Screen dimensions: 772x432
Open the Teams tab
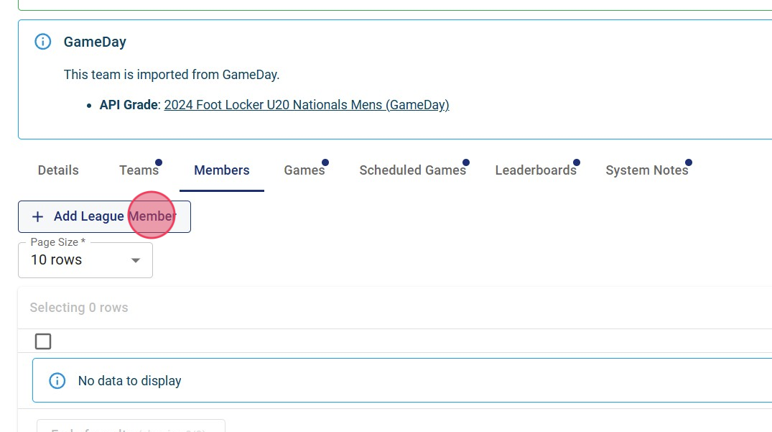point(139,170)
